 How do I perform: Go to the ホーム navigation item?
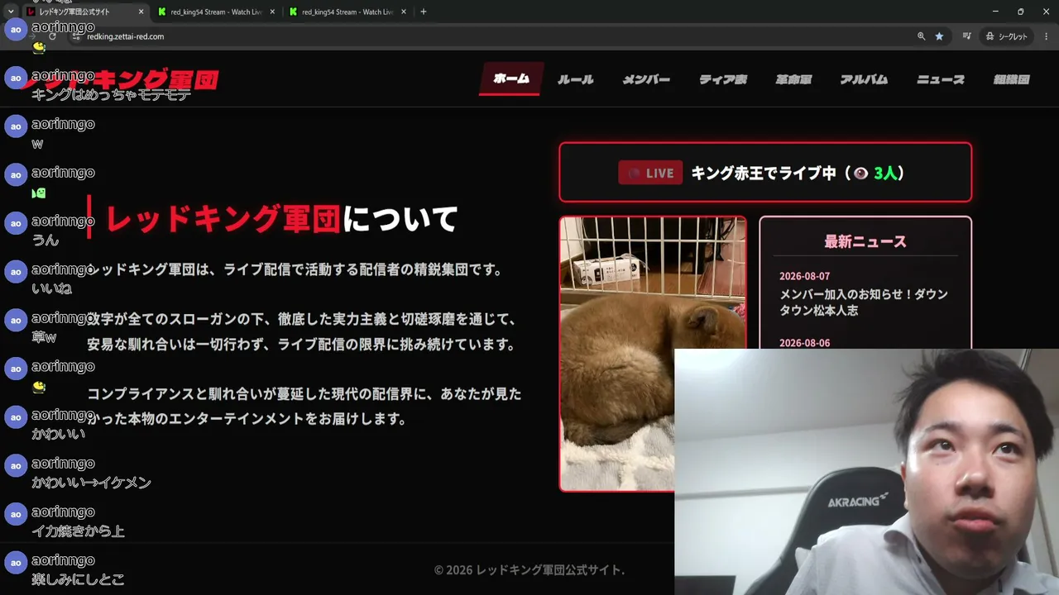(511, 79)
